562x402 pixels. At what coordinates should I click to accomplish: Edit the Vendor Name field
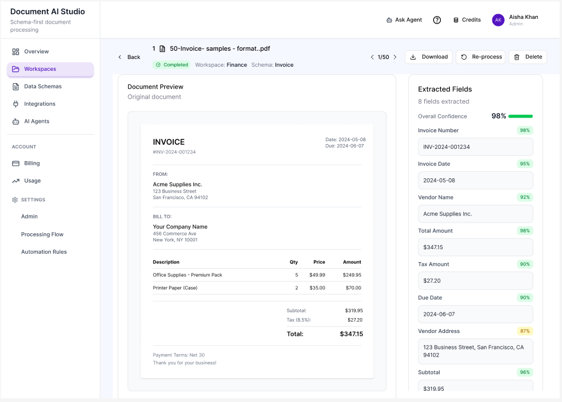click(x=476, y=214)
